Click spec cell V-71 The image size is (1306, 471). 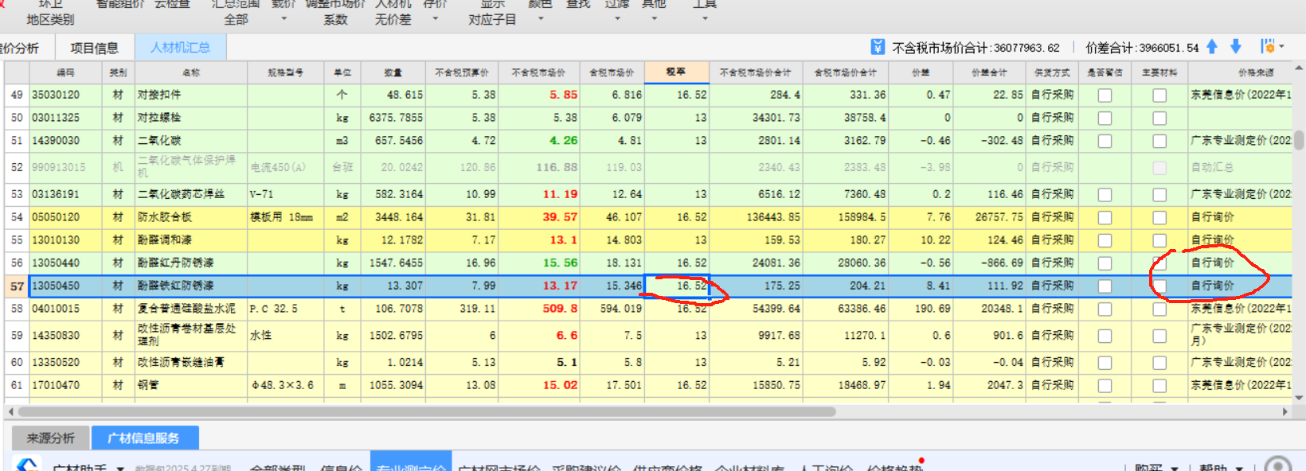point(286,194)
